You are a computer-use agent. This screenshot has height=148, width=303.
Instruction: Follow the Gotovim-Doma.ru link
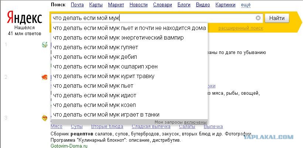(x=69, y=145)
